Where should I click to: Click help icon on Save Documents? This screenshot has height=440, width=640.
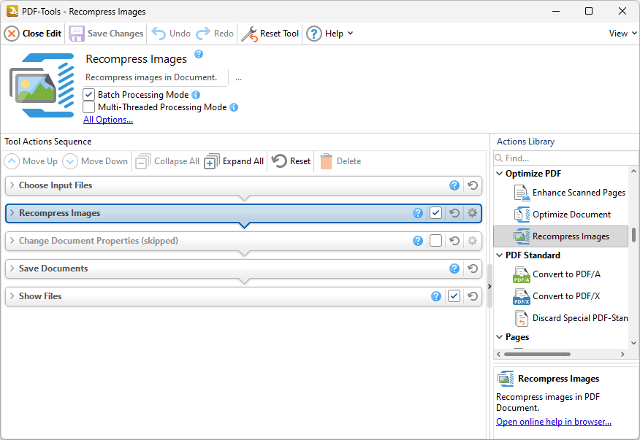coord(454,269)
